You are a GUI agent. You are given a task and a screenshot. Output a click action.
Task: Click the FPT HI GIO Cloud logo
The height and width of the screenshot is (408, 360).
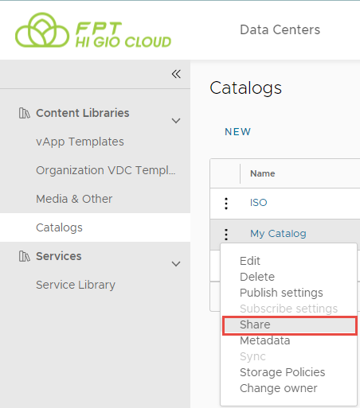click(x=93, y=30)
